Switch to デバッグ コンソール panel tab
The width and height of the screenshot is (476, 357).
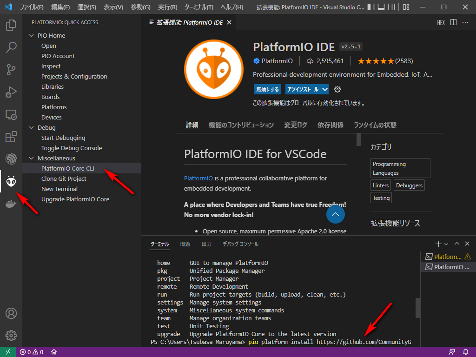tap(240, 244)
